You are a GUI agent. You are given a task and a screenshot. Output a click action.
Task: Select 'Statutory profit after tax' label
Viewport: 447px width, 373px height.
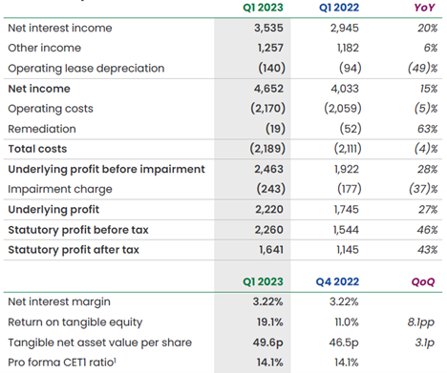74,250
